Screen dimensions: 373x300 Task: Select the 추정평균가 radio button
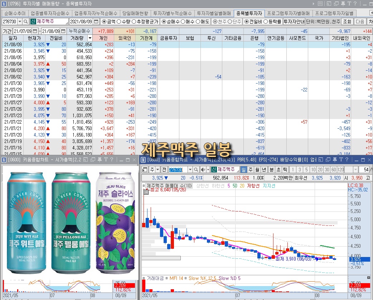pos(134,22)
